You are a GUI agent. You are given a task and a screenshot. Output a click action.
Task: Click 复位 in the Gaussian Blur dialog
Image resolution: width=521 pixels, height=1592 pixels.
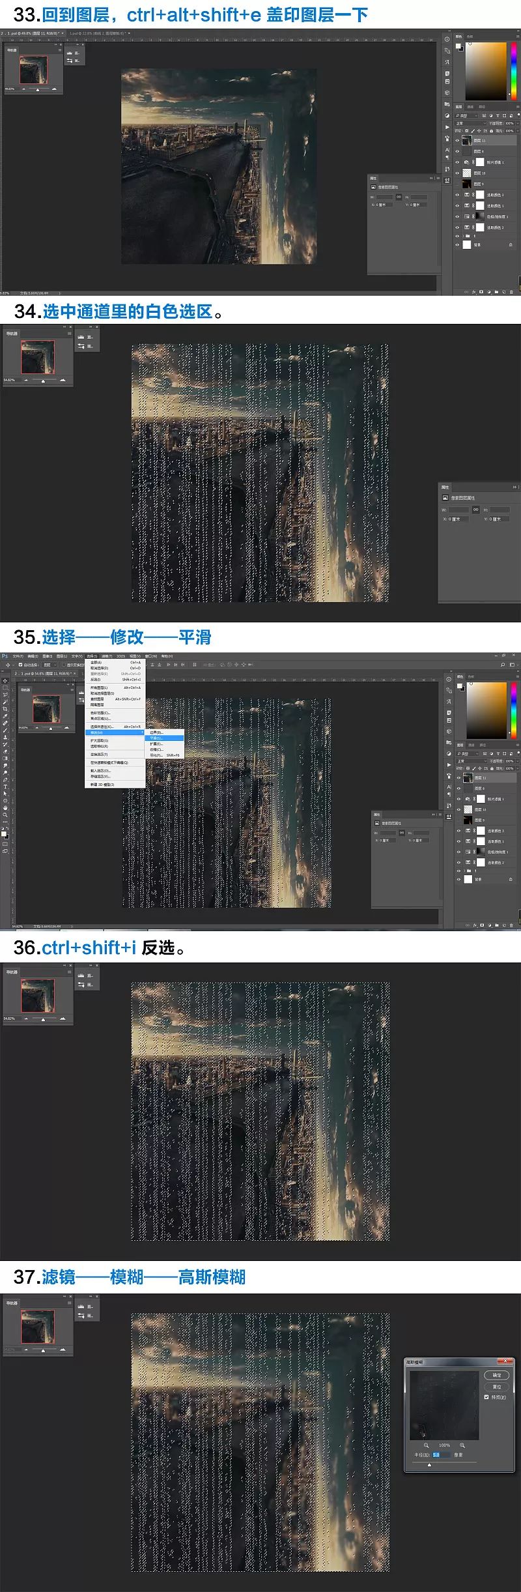[x=497, y=1386]
